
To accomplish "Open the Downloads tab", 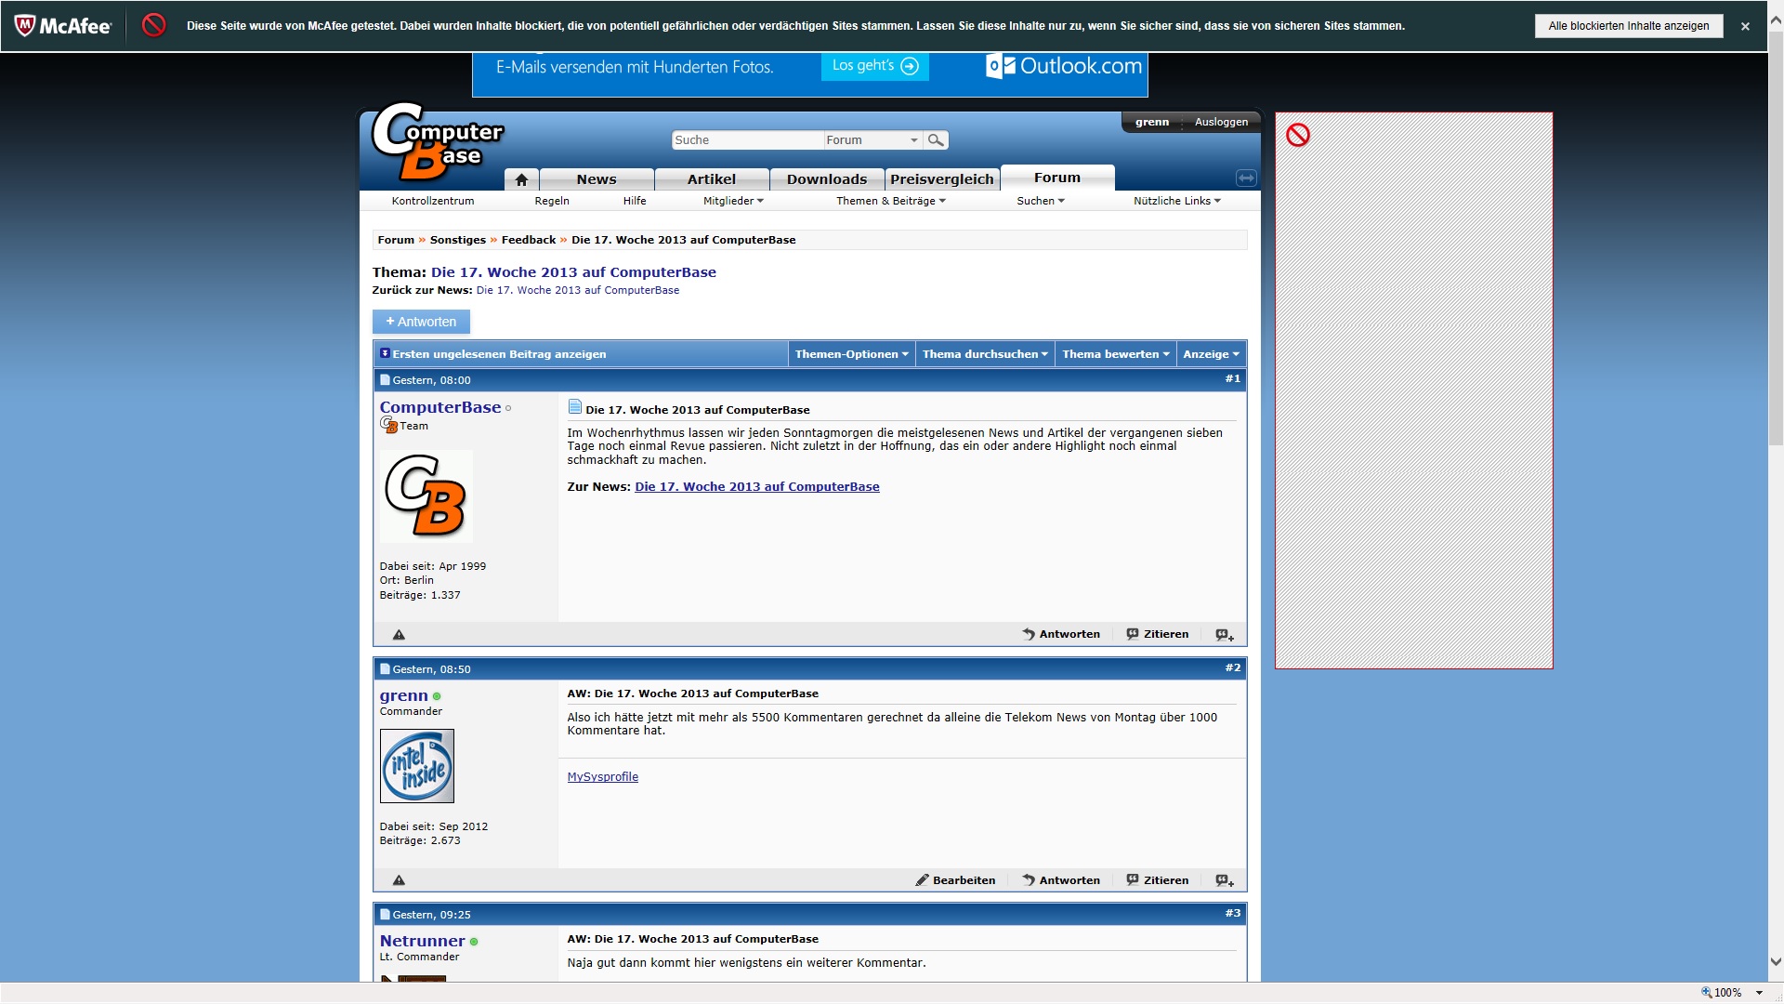I will [x=826, y=179].
